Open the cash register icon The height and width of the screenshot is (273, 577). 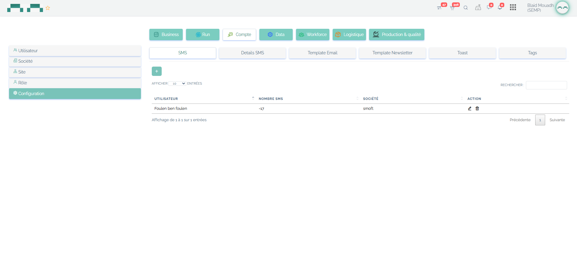click(478, 7)
